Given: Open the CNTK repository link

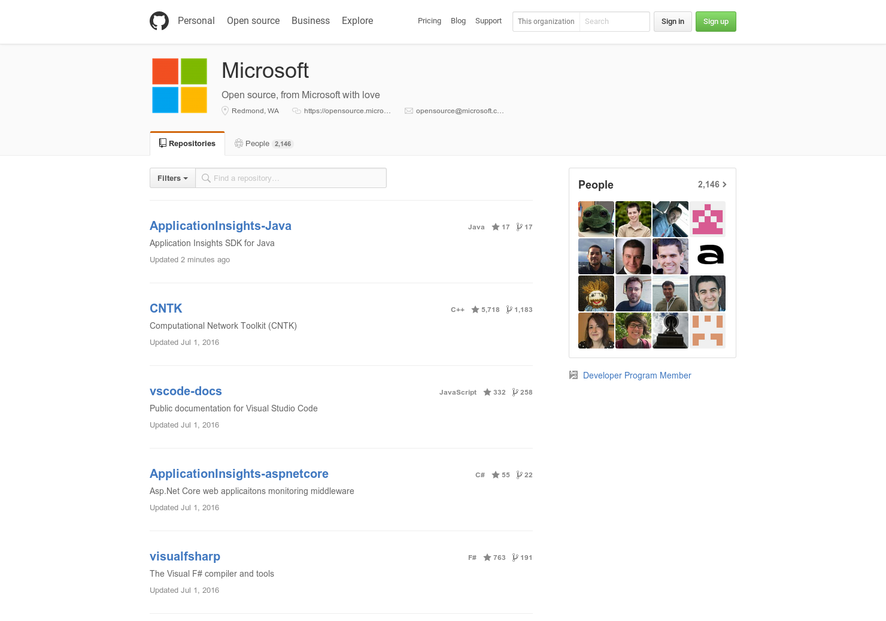Looking at the screenshot, I should [x=166, y=308].
